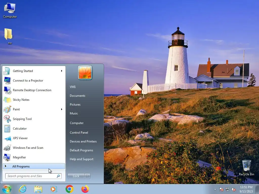This screenshot has width=259, height=194.
Task: Launch Google Chrome from the taskbar
Action: tap(70, 189)
